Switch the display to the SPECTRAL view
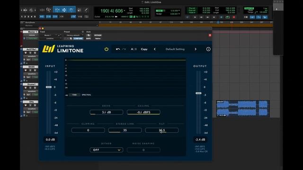Image resolution: width=303 pixels, height=170 pixels. pyautogui.click(x=86, y=95)
